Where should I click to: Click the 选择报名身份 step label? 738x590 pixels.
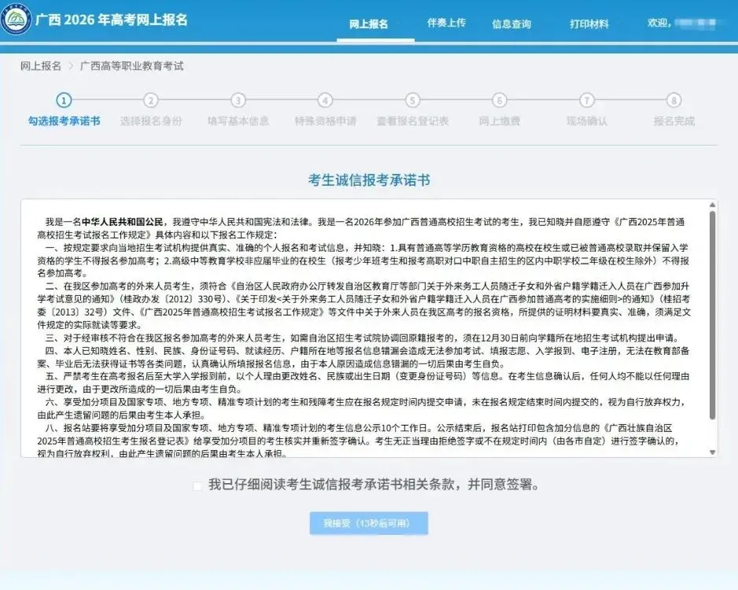tap(150, 121)
